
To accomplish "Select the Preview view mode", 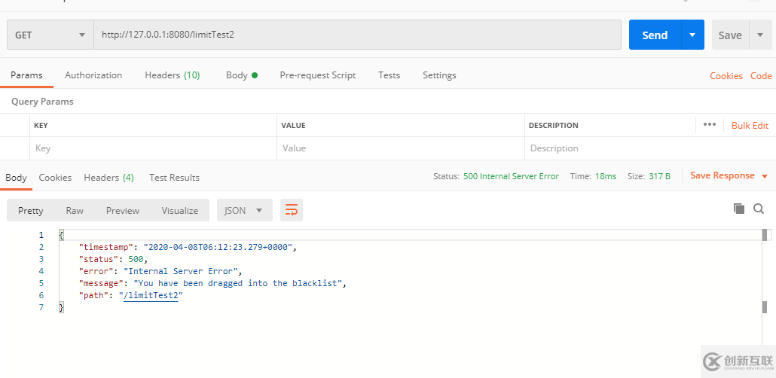I will click(x=123, y=210).
